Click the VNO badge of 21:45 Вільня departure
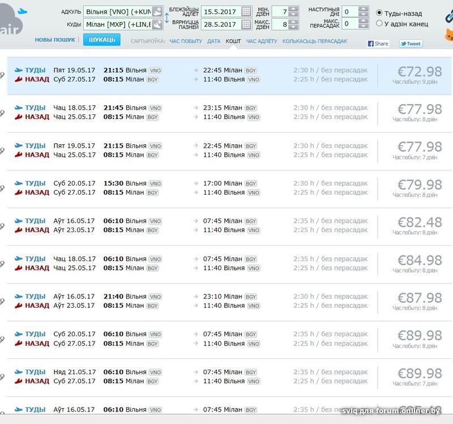This screenshot has width=453, height=424. [155, 108]
